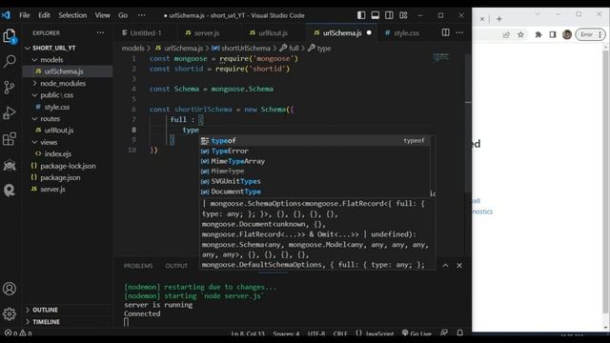Close the terminal panel
610x343 pixels.
[x=459, y=265]
